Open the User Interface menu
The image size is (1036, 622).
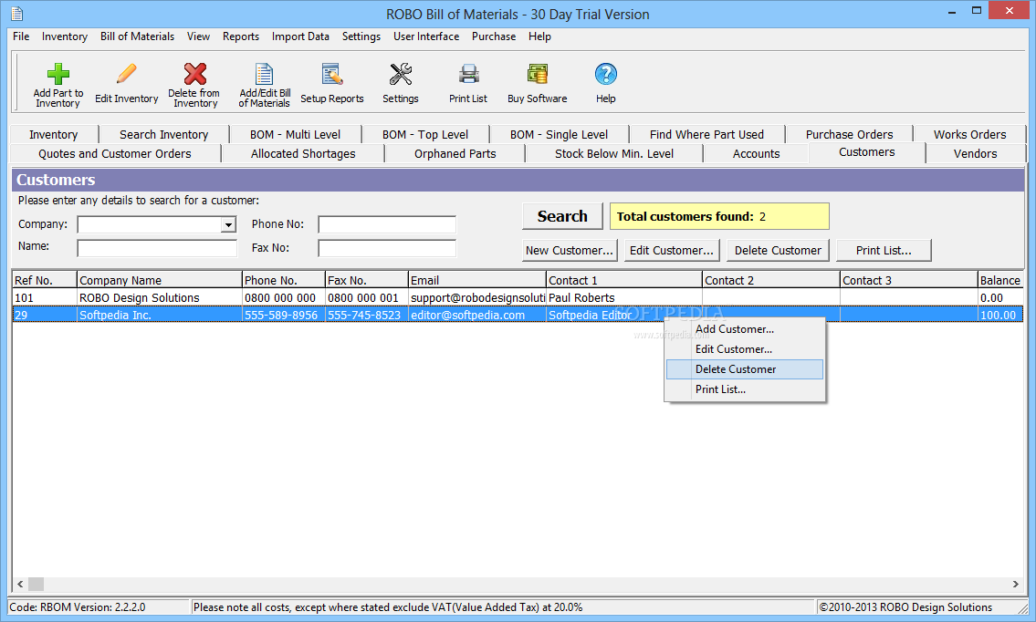426,36
